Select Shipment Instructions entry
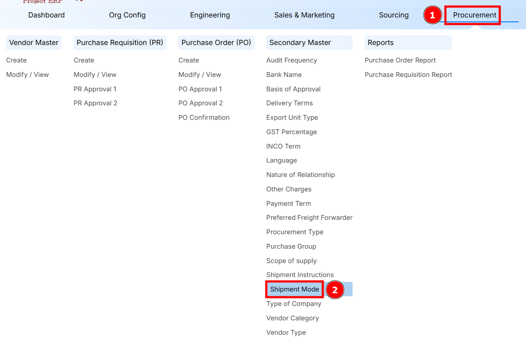526x340 pixels. click(x=300, y=274)
